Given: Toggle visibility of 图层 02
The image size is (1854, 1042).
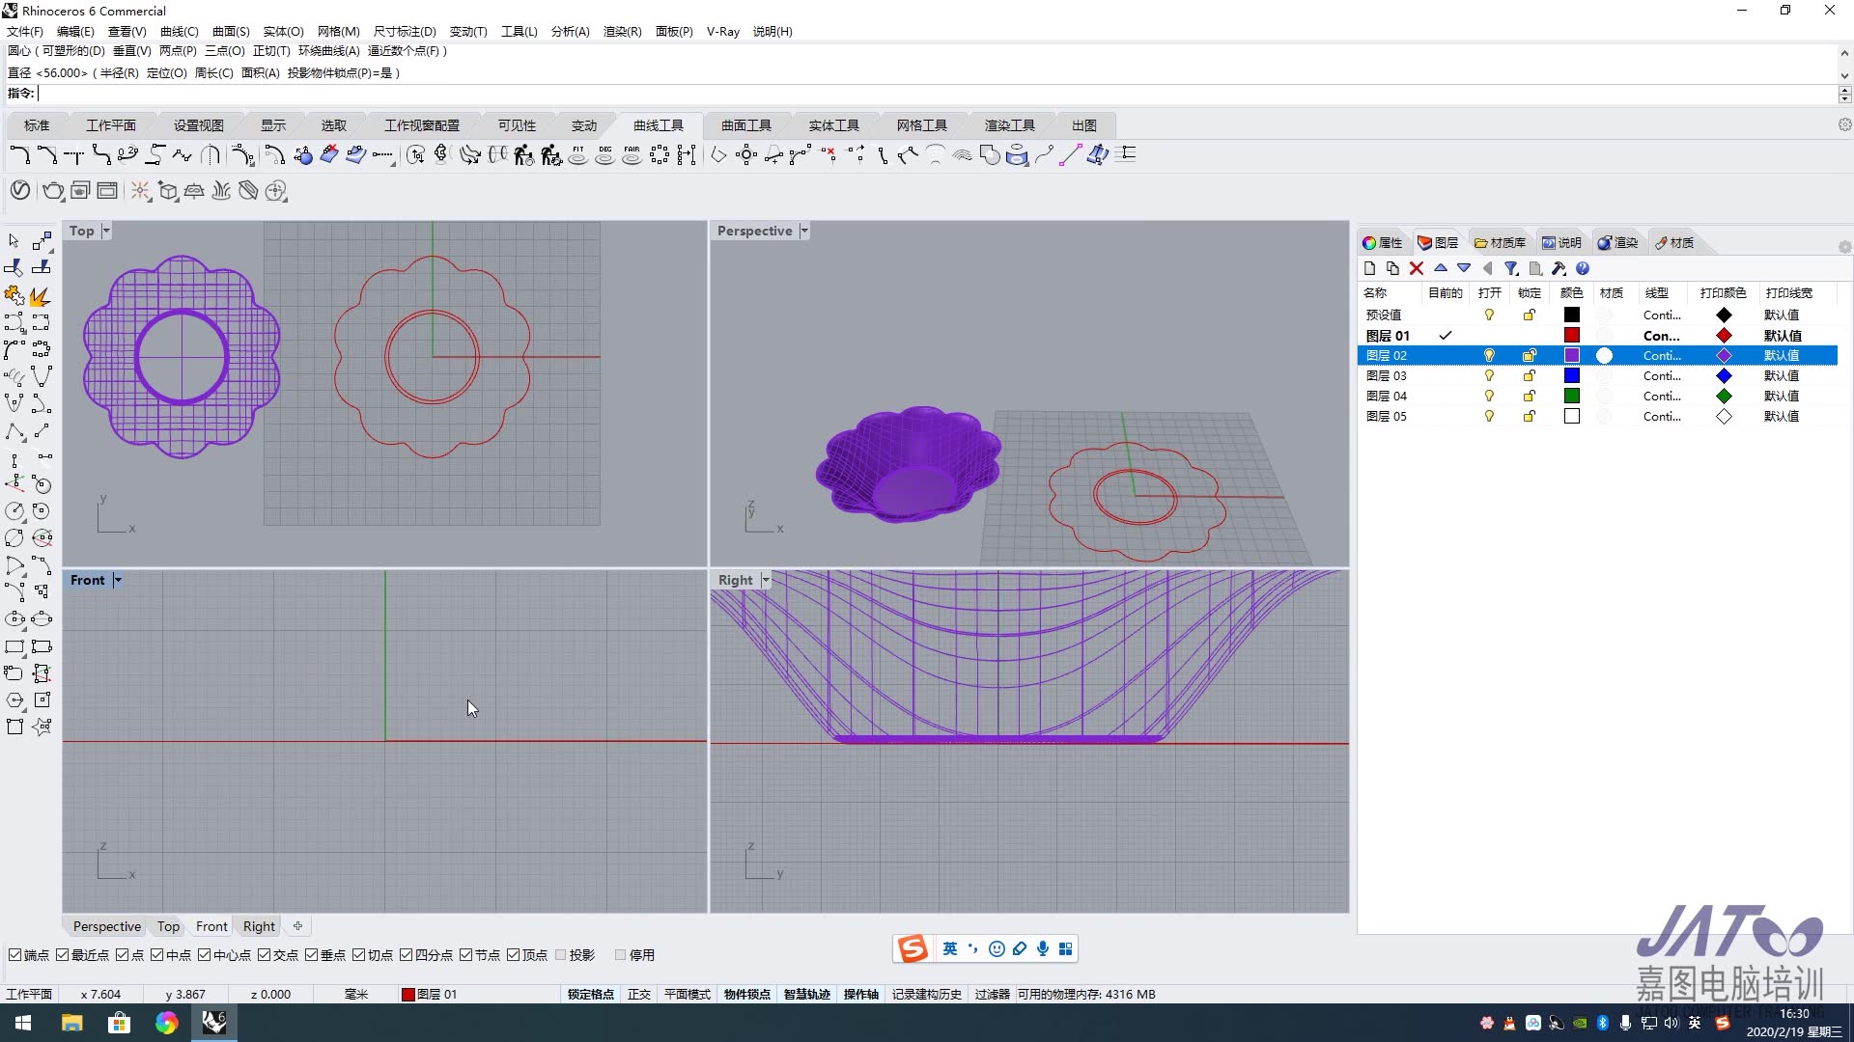Looking at the screenshot, I should [x=1487, y=355].
